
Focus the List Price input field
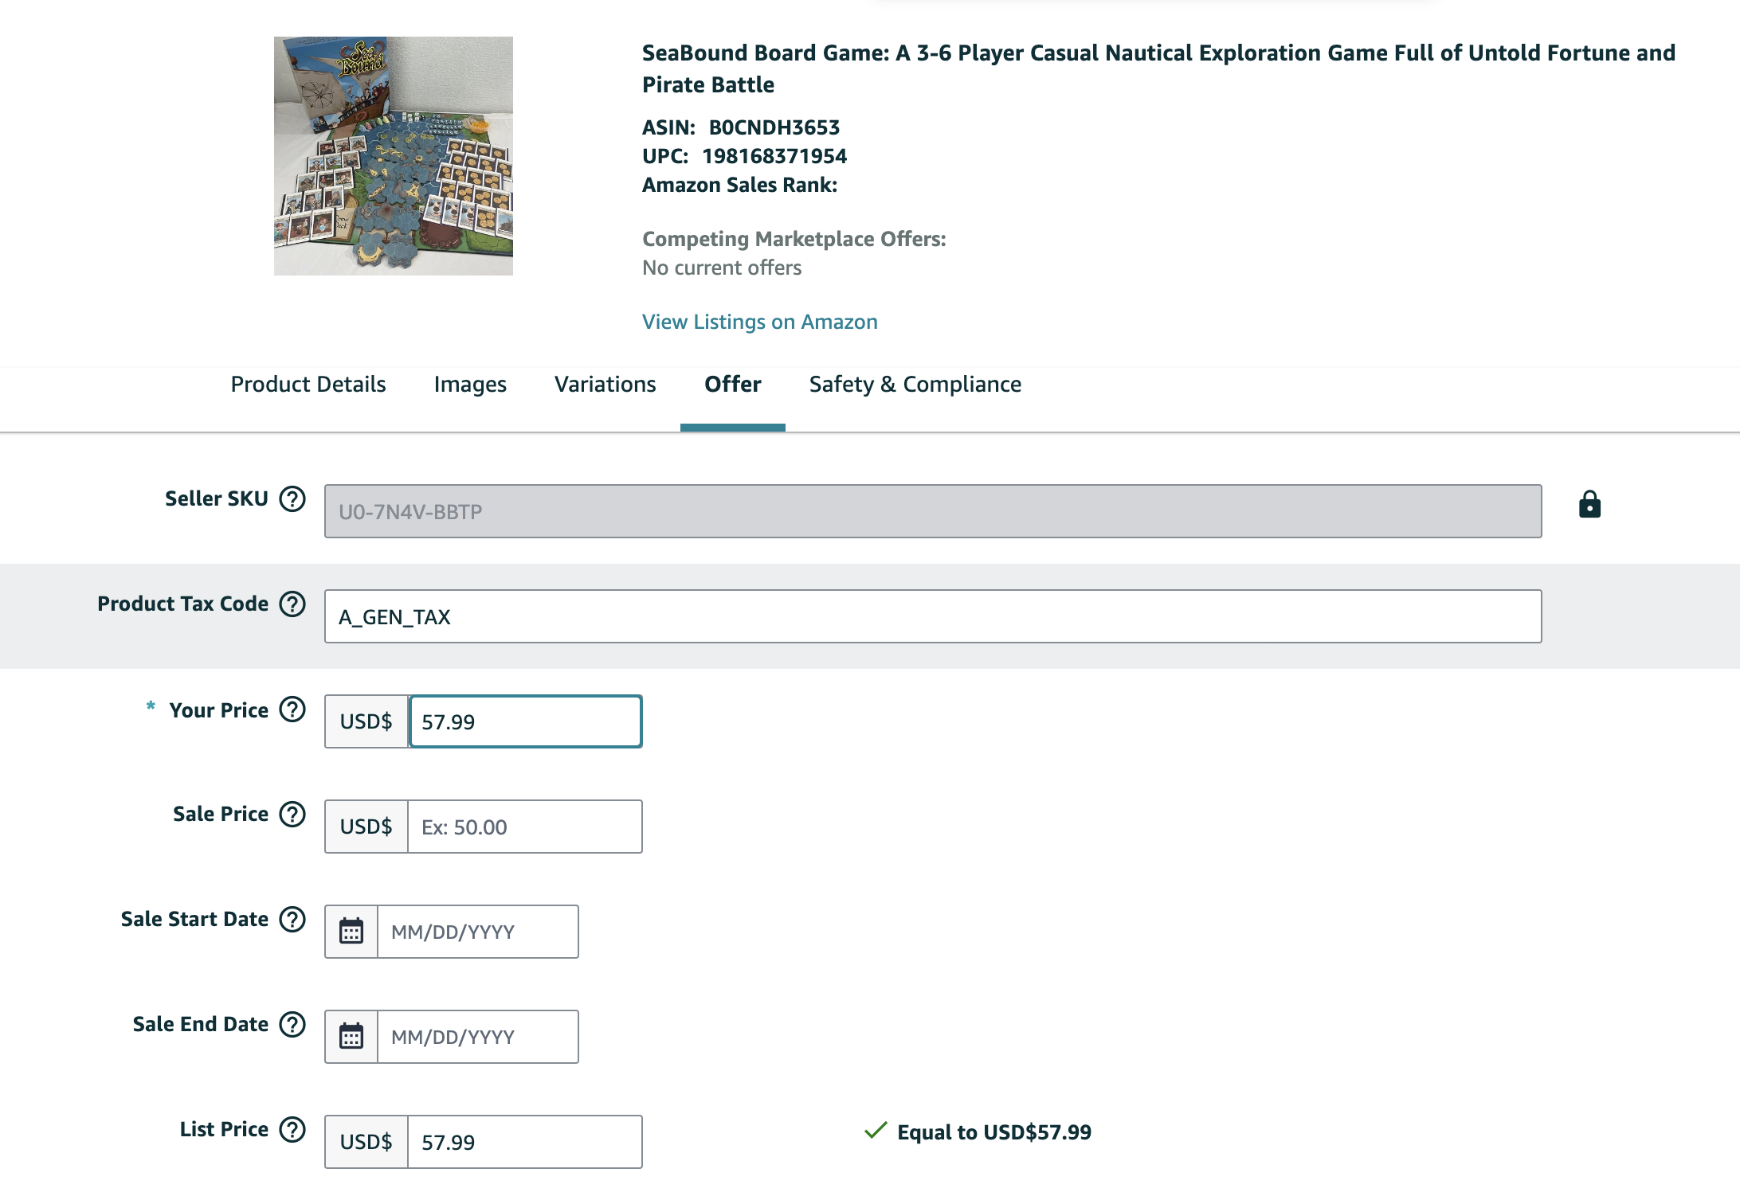click(x=525, y=1142)
